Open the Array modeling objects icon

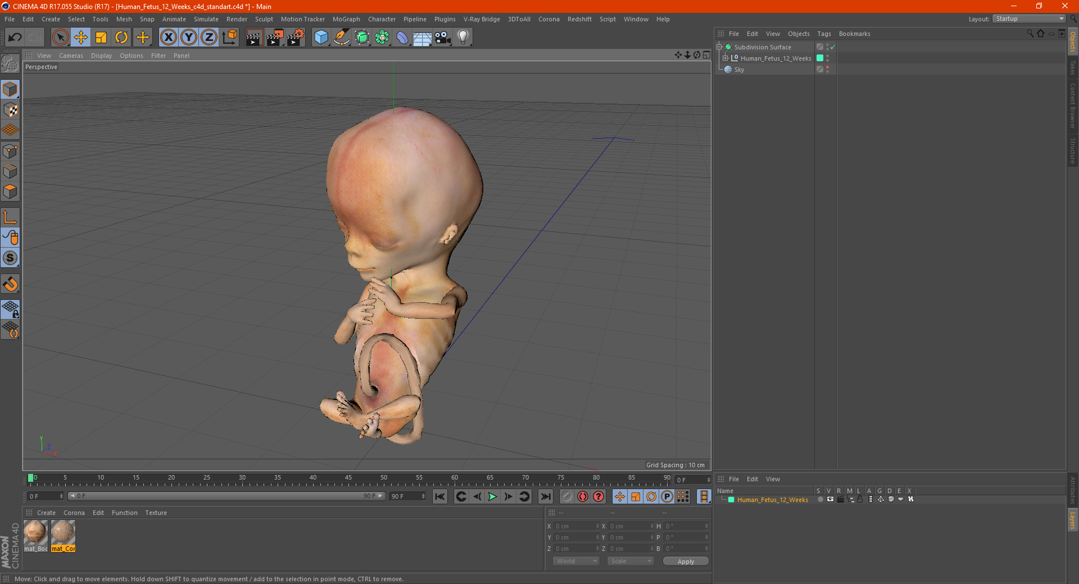pyautogui.click(x=382, y=38)
